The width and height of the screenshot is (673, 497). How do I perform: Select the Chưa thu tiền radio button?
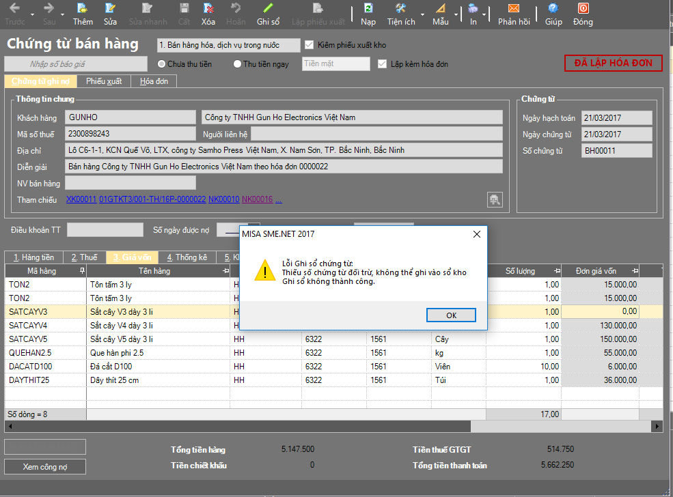coord(162,64)
